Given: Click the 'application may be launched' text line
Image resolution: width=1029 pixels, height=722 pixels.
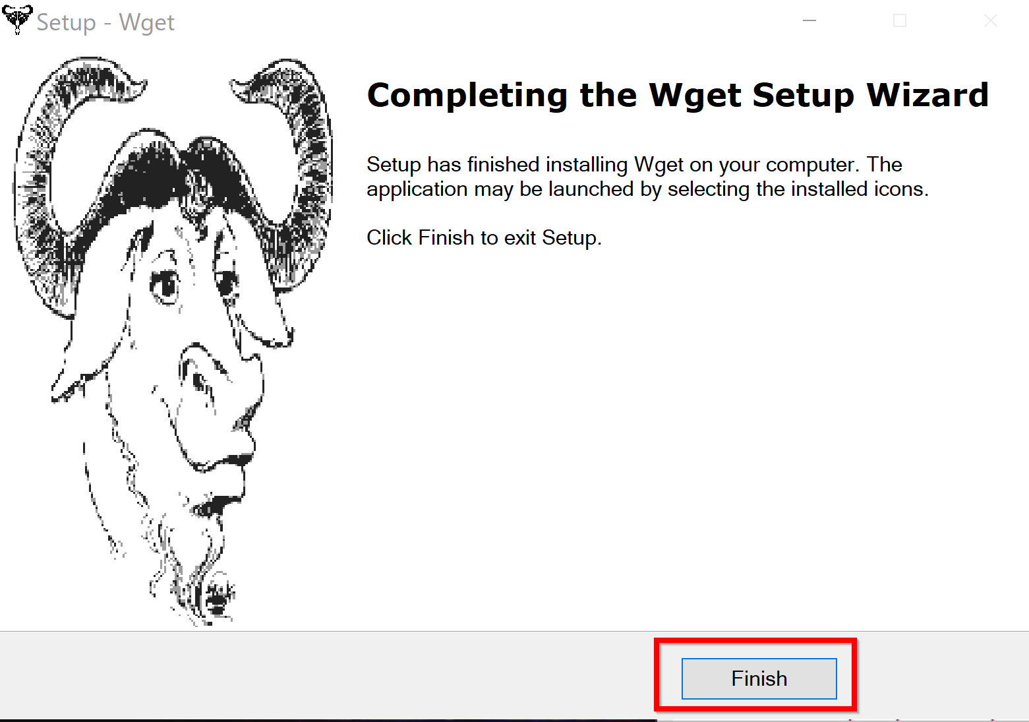Looking at the screenshot, I should [x=647, y=189].
